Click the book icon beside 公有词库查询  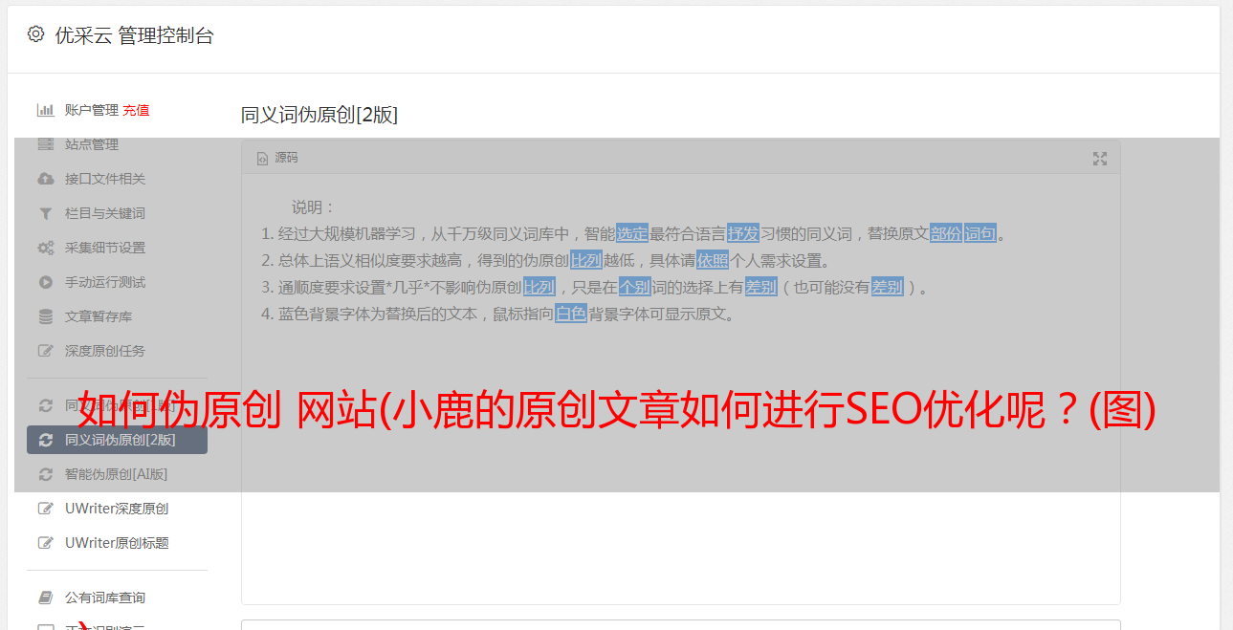pyautogui.click(x=45, y=597)
